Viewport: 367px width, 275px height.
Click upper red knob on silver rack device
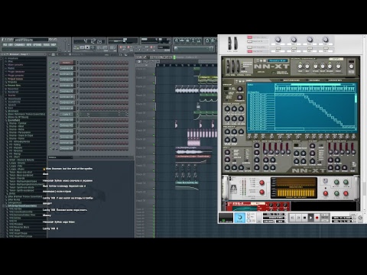(x=261, y=183)
